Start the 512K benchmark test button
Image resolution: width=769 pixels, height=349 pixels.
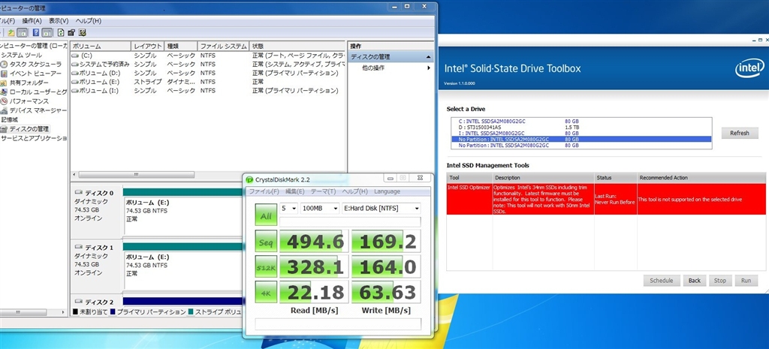[266, 266]
